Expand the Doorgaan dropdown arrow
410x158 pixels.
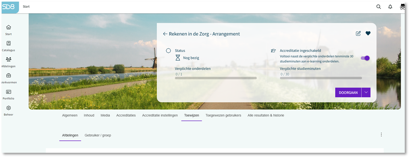(366, 92)
